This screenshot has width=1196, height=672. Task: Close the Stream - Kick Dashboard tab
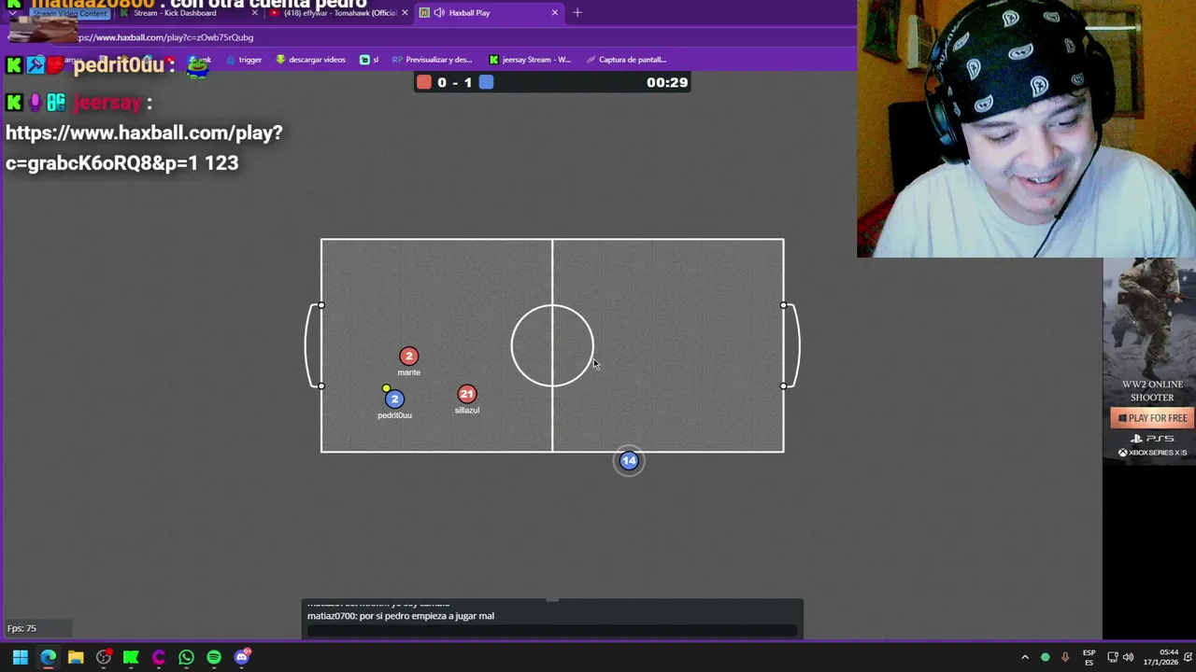(254, 13)
